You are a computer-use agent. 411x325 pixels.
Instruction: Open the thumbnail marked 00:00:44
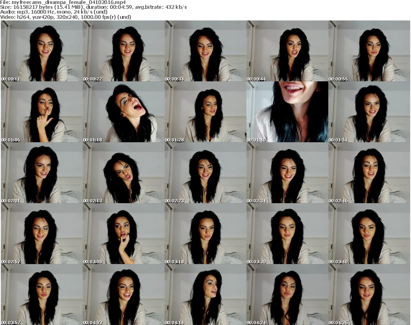287,51
